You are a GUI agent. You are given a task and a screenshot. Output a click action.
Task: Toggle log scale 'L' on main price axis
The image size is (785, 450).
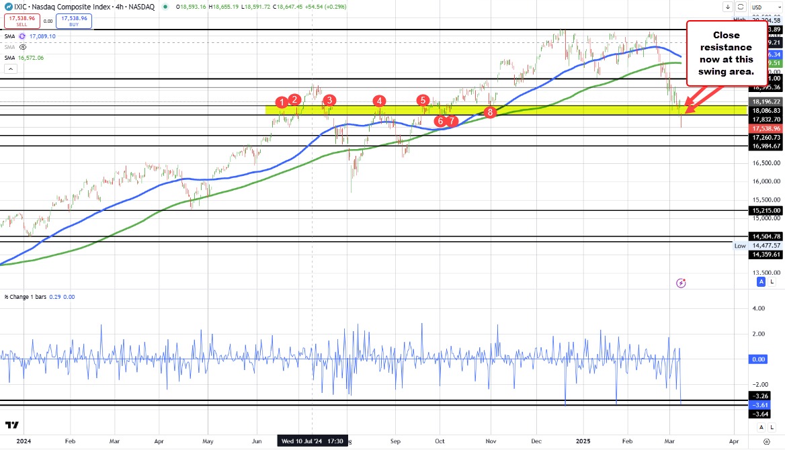(x=772, y=283)
